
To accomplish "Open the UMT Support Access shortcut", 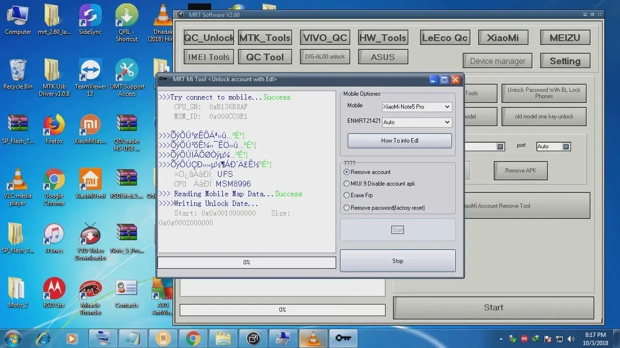I will (x=127, y=77).
